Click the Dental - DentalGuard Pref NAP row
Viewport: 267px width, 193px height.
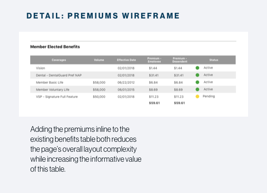point(133,75)
